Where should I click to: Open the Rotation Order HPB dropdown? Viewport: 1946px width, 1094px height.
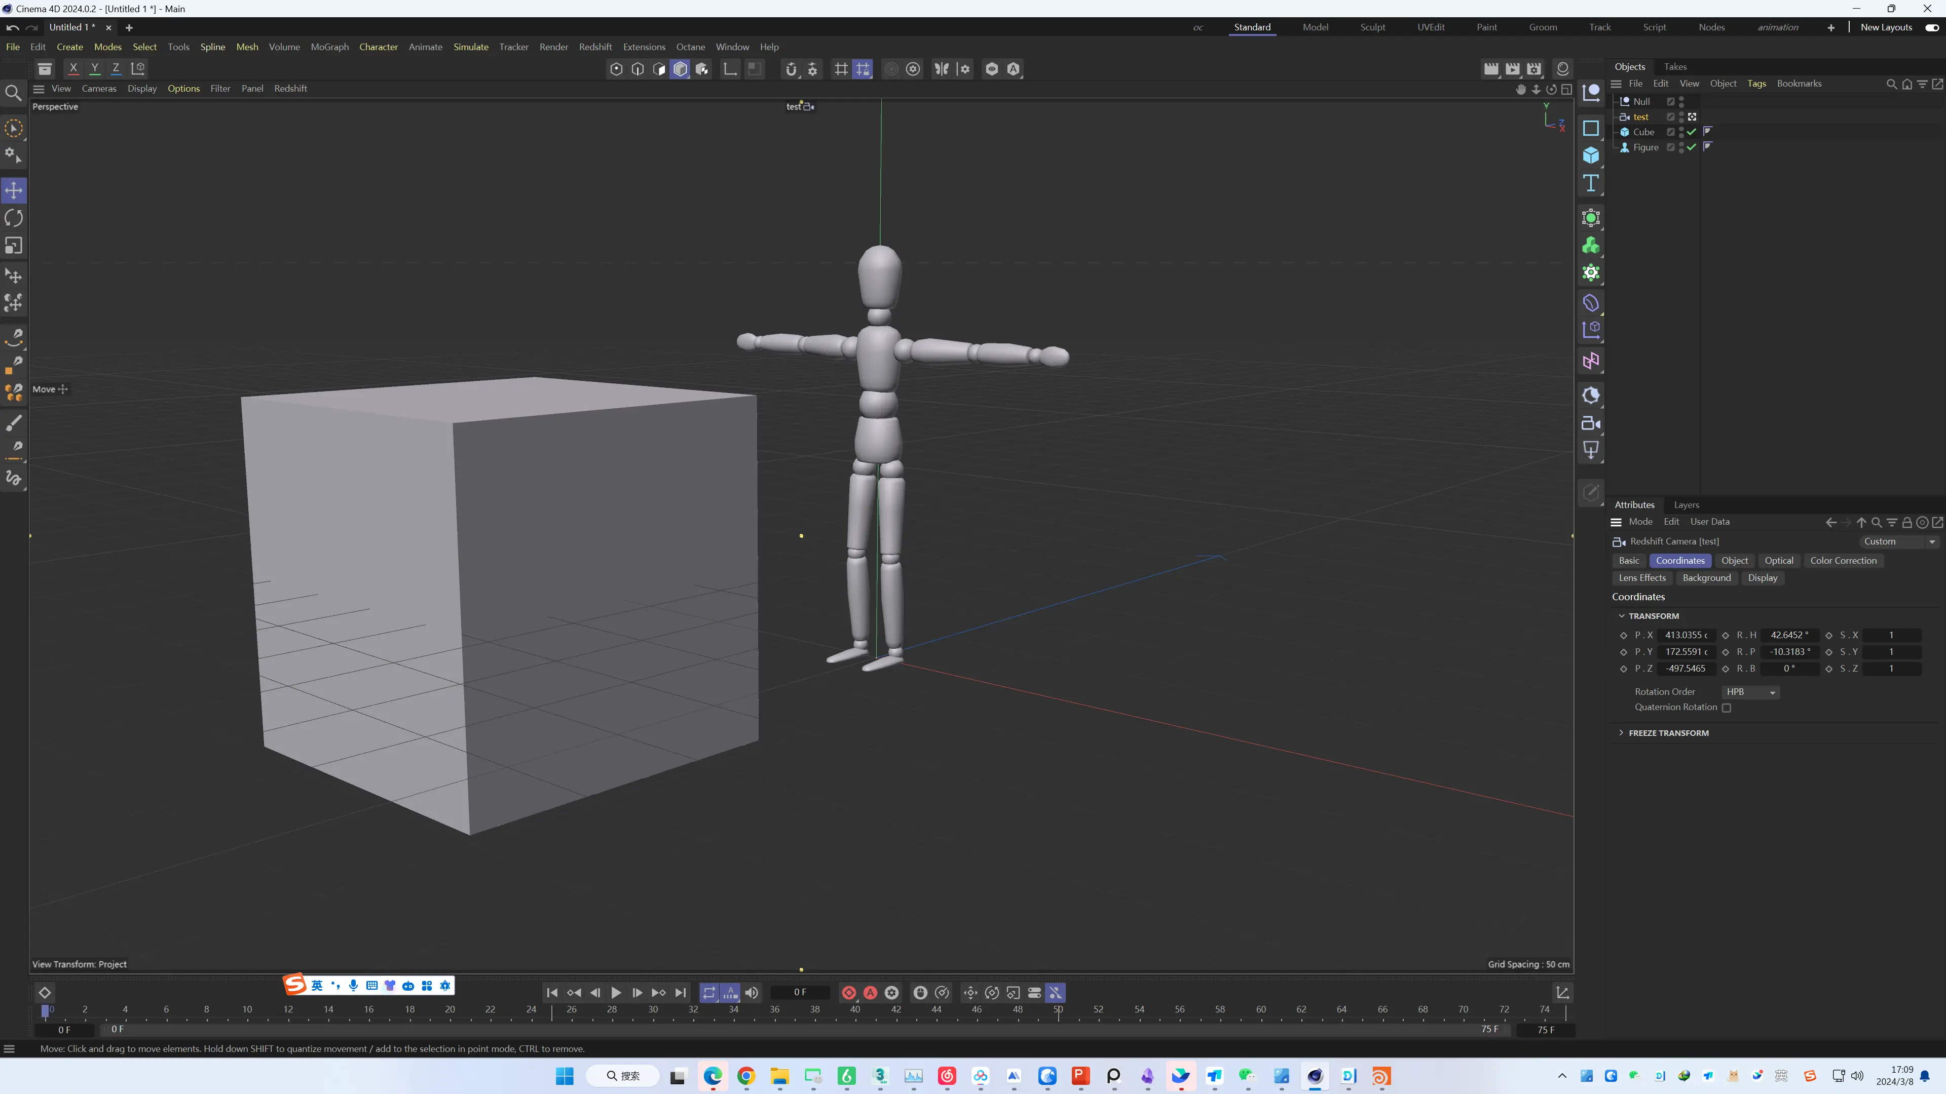[1751, 691]
